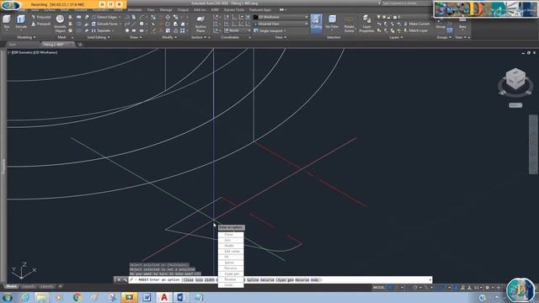Choose Decurve in the PEDIT option menu
The height and width of the screenshot is (303, 539).
(230, 268)
